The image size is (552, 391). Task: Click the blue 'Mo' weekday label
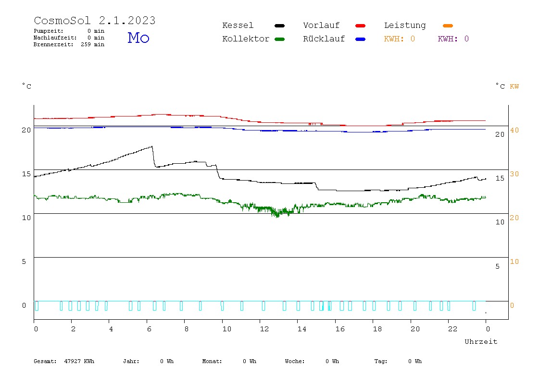[x=138, y=38]
